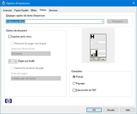Viewport: 137px width, 114px height.
Task: Click the Impression de brochures label
Action: pos(23,49)
